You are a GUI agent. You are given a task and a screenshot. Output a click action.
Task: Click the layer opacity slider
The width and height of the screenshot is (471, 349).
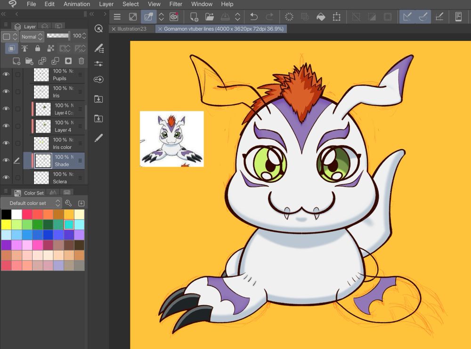58,35
